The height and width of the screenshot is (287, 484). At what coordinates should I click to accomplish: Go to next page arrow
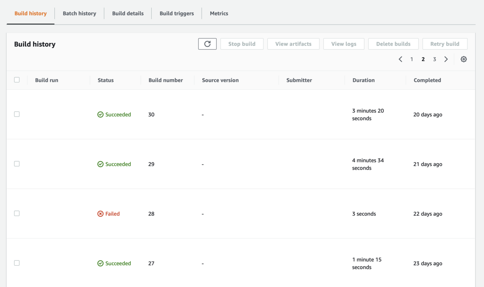point(446,59)
